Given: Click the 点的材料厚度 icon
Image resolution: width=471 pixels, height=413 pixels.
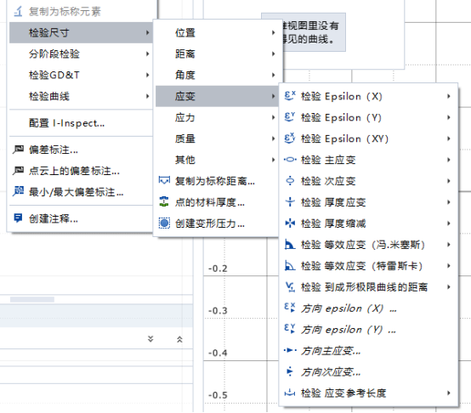Looking at the screenshot, I should pyautogui.click(x=164, y=202).
